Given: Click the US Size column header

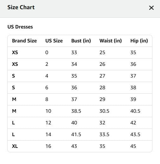Looking at the screenshot, I should point(54,41).
